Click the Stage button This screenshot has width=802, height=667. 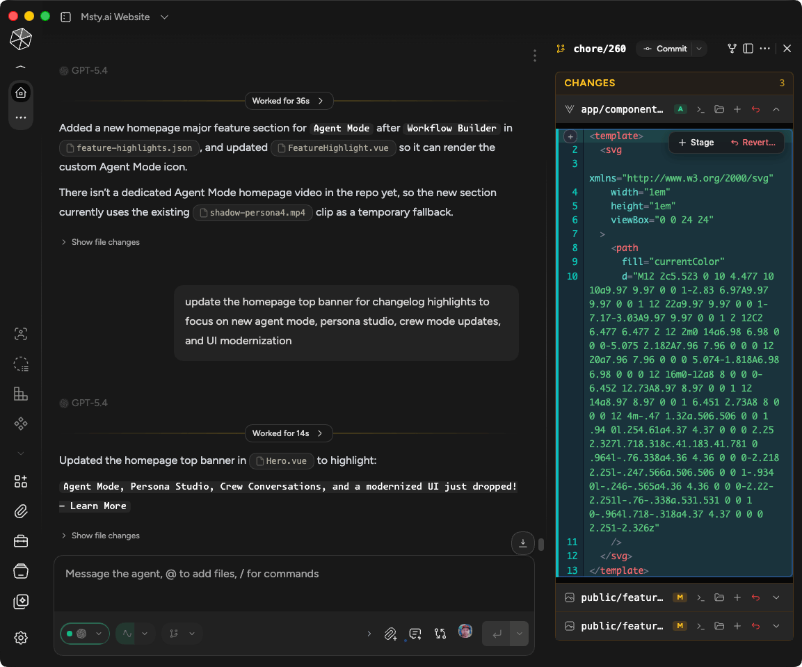pyautogui.click(x=696, y=143)
